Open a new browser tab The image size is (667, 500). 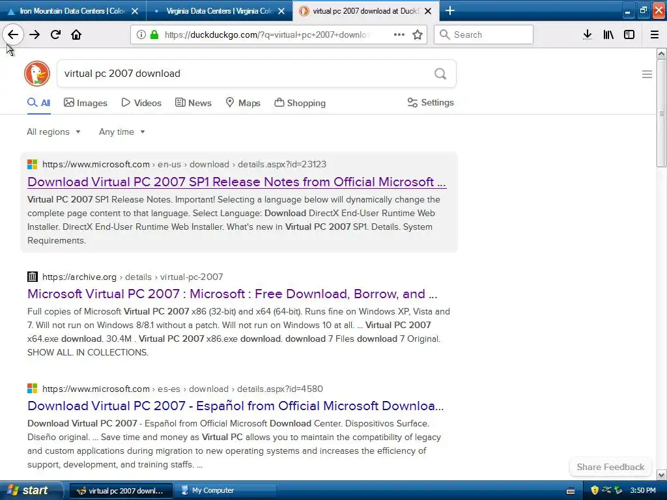[x=449, y=10]
